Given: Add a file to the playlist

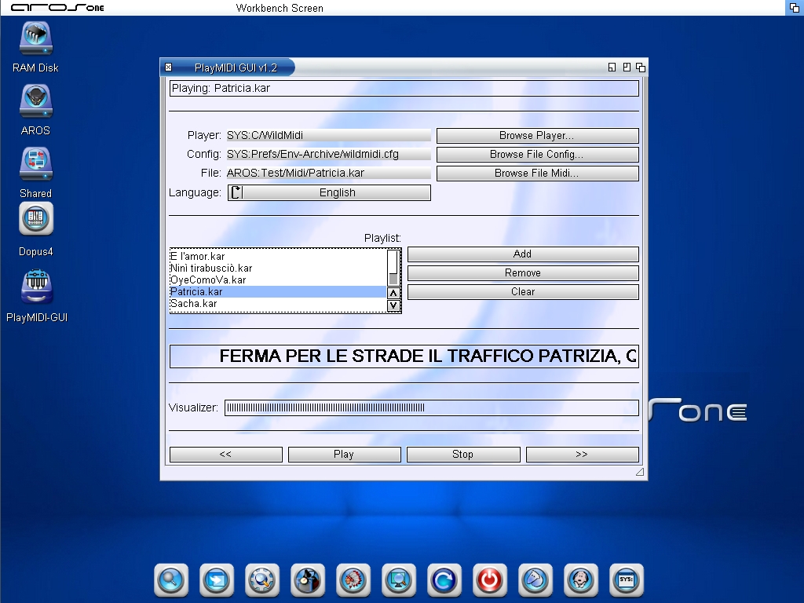Looking at the screenshot, I should [x=523, y=254].
